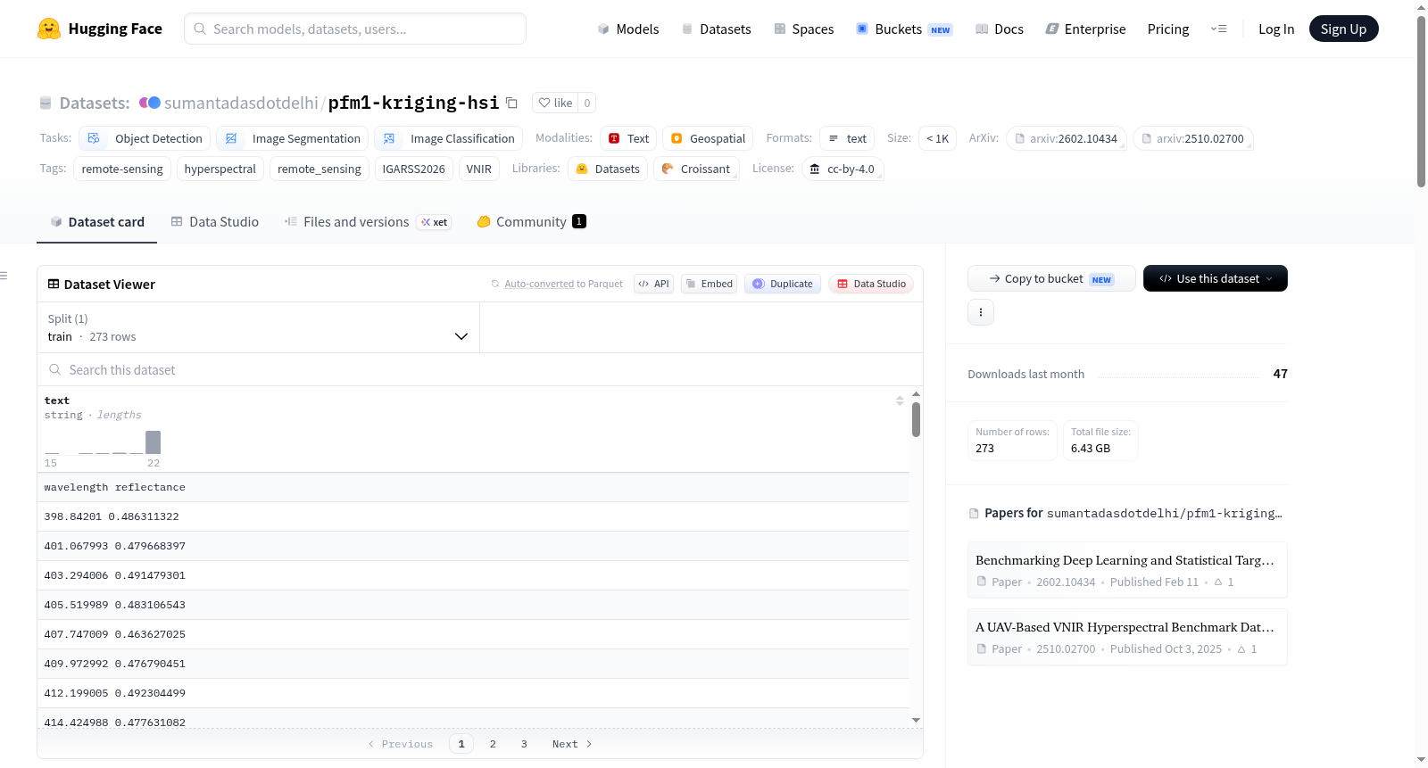Screen dimensions: 1428x768
Task: Open UAV-Based VNIR Hyperspectral paper card
Action: tap(1127, 637)
